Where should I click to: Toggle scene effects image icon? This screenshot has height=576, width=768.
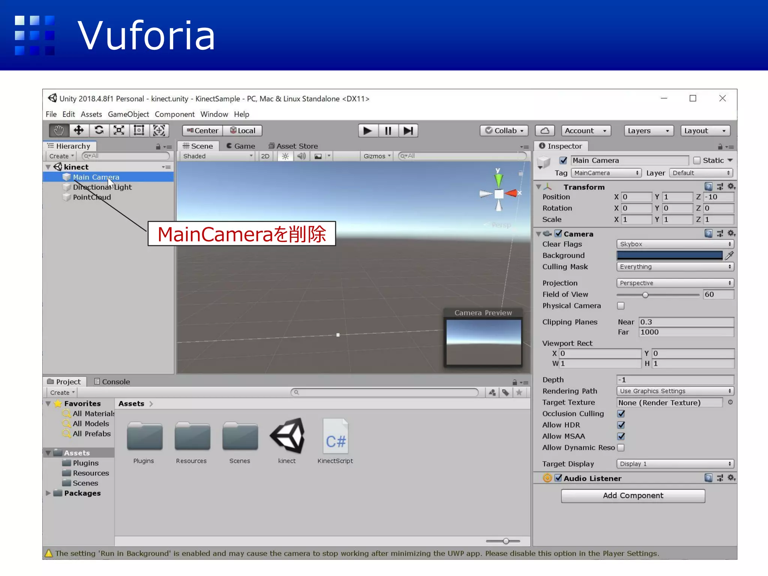[x=318, y=156]
